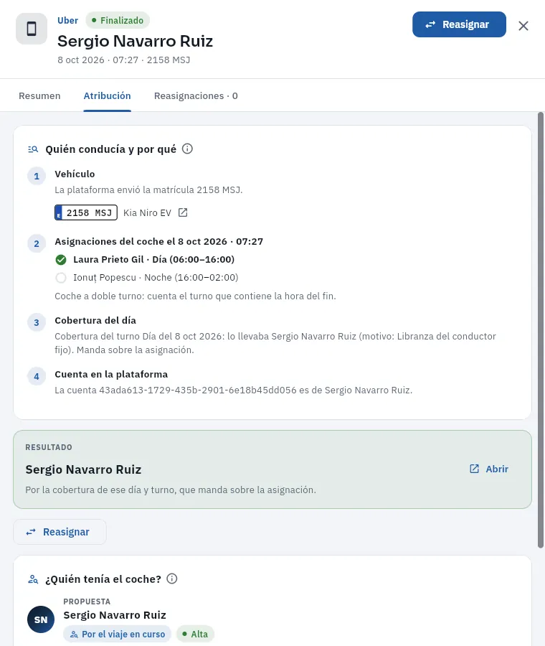The image size is (545, 646).
Task: Click the green check beside Laura Prieto Gil
Action: coord(61,260)
